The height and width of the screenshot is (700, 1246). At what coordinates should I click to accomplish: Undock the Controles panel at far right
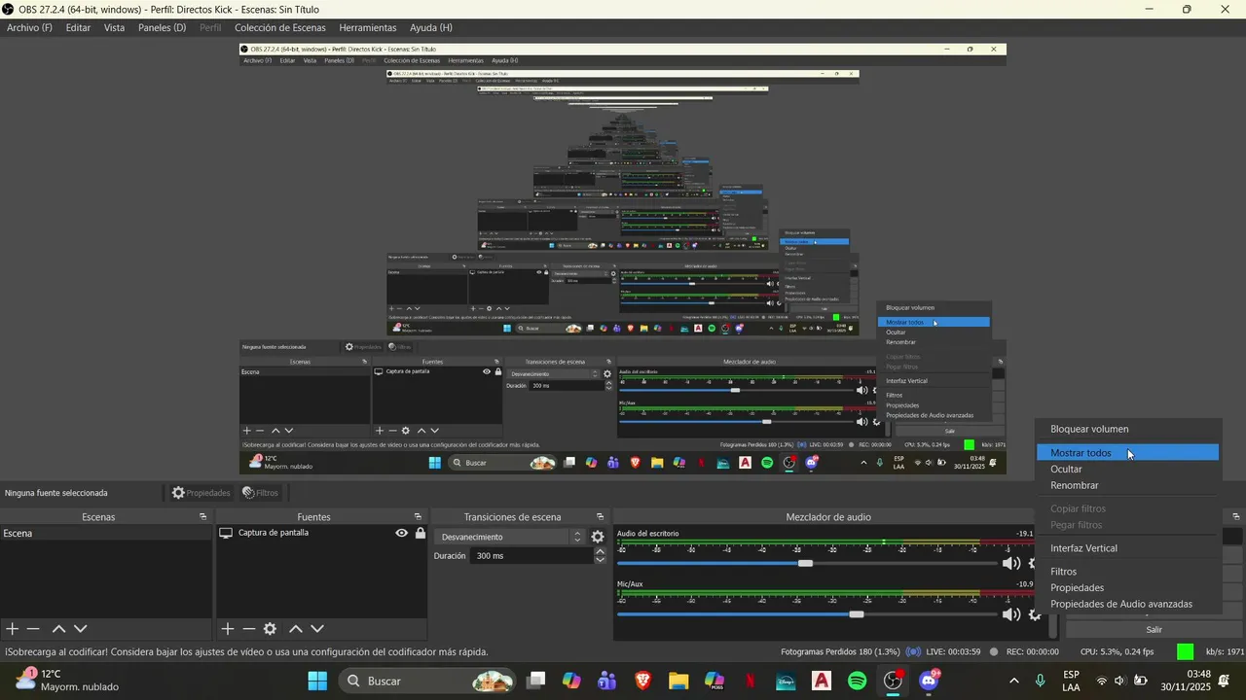[x=1236, y=517]
